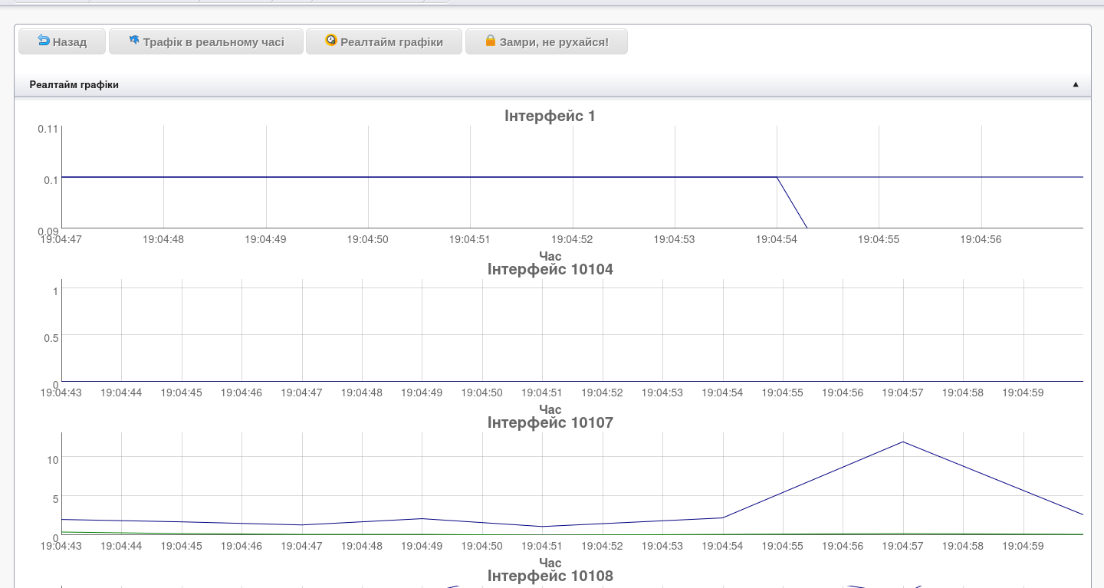The height and width of the screenshot is (588, 1104).
Task: Click the 19:04:51 dip on Інтерфейс 10107 blue line
Action: pos(543,527)
